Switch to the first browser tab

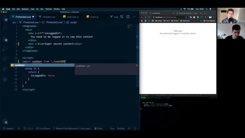(x=162, y=13)
